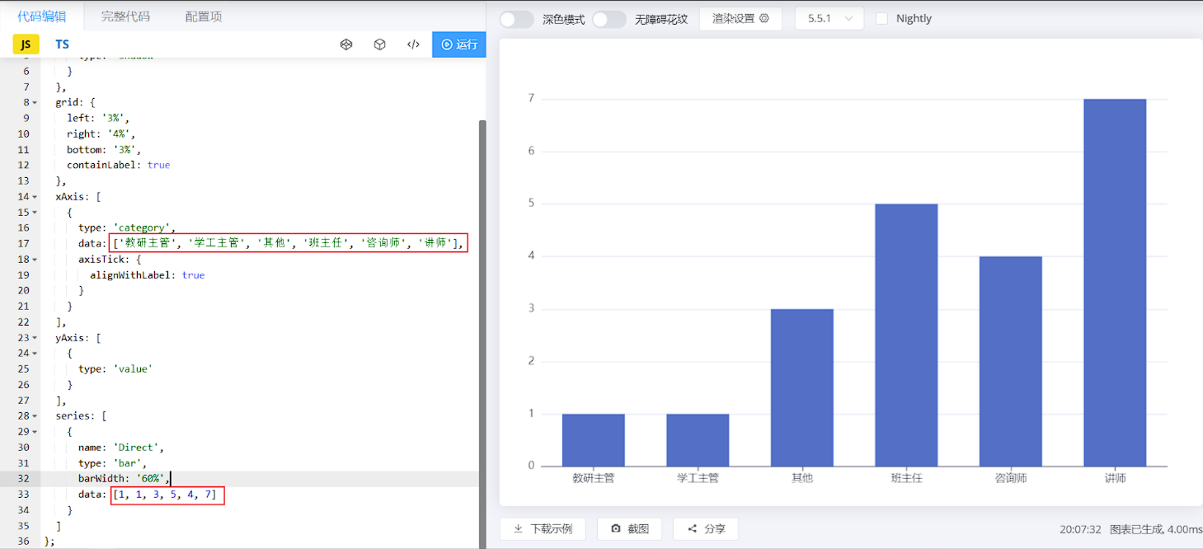Image resolution: width=1203 pixels, height=549 pixels.
Task: Click the 咨询师 bar in the chart
Action: click(1010, 361)
